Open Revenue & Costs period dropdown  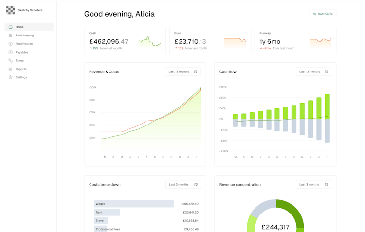pos(182,72)
